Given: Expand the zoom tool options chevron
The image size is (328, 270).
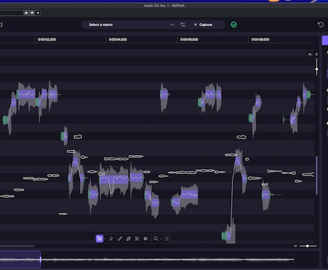Looking at the screenshot, I should [x=161, y=239].
